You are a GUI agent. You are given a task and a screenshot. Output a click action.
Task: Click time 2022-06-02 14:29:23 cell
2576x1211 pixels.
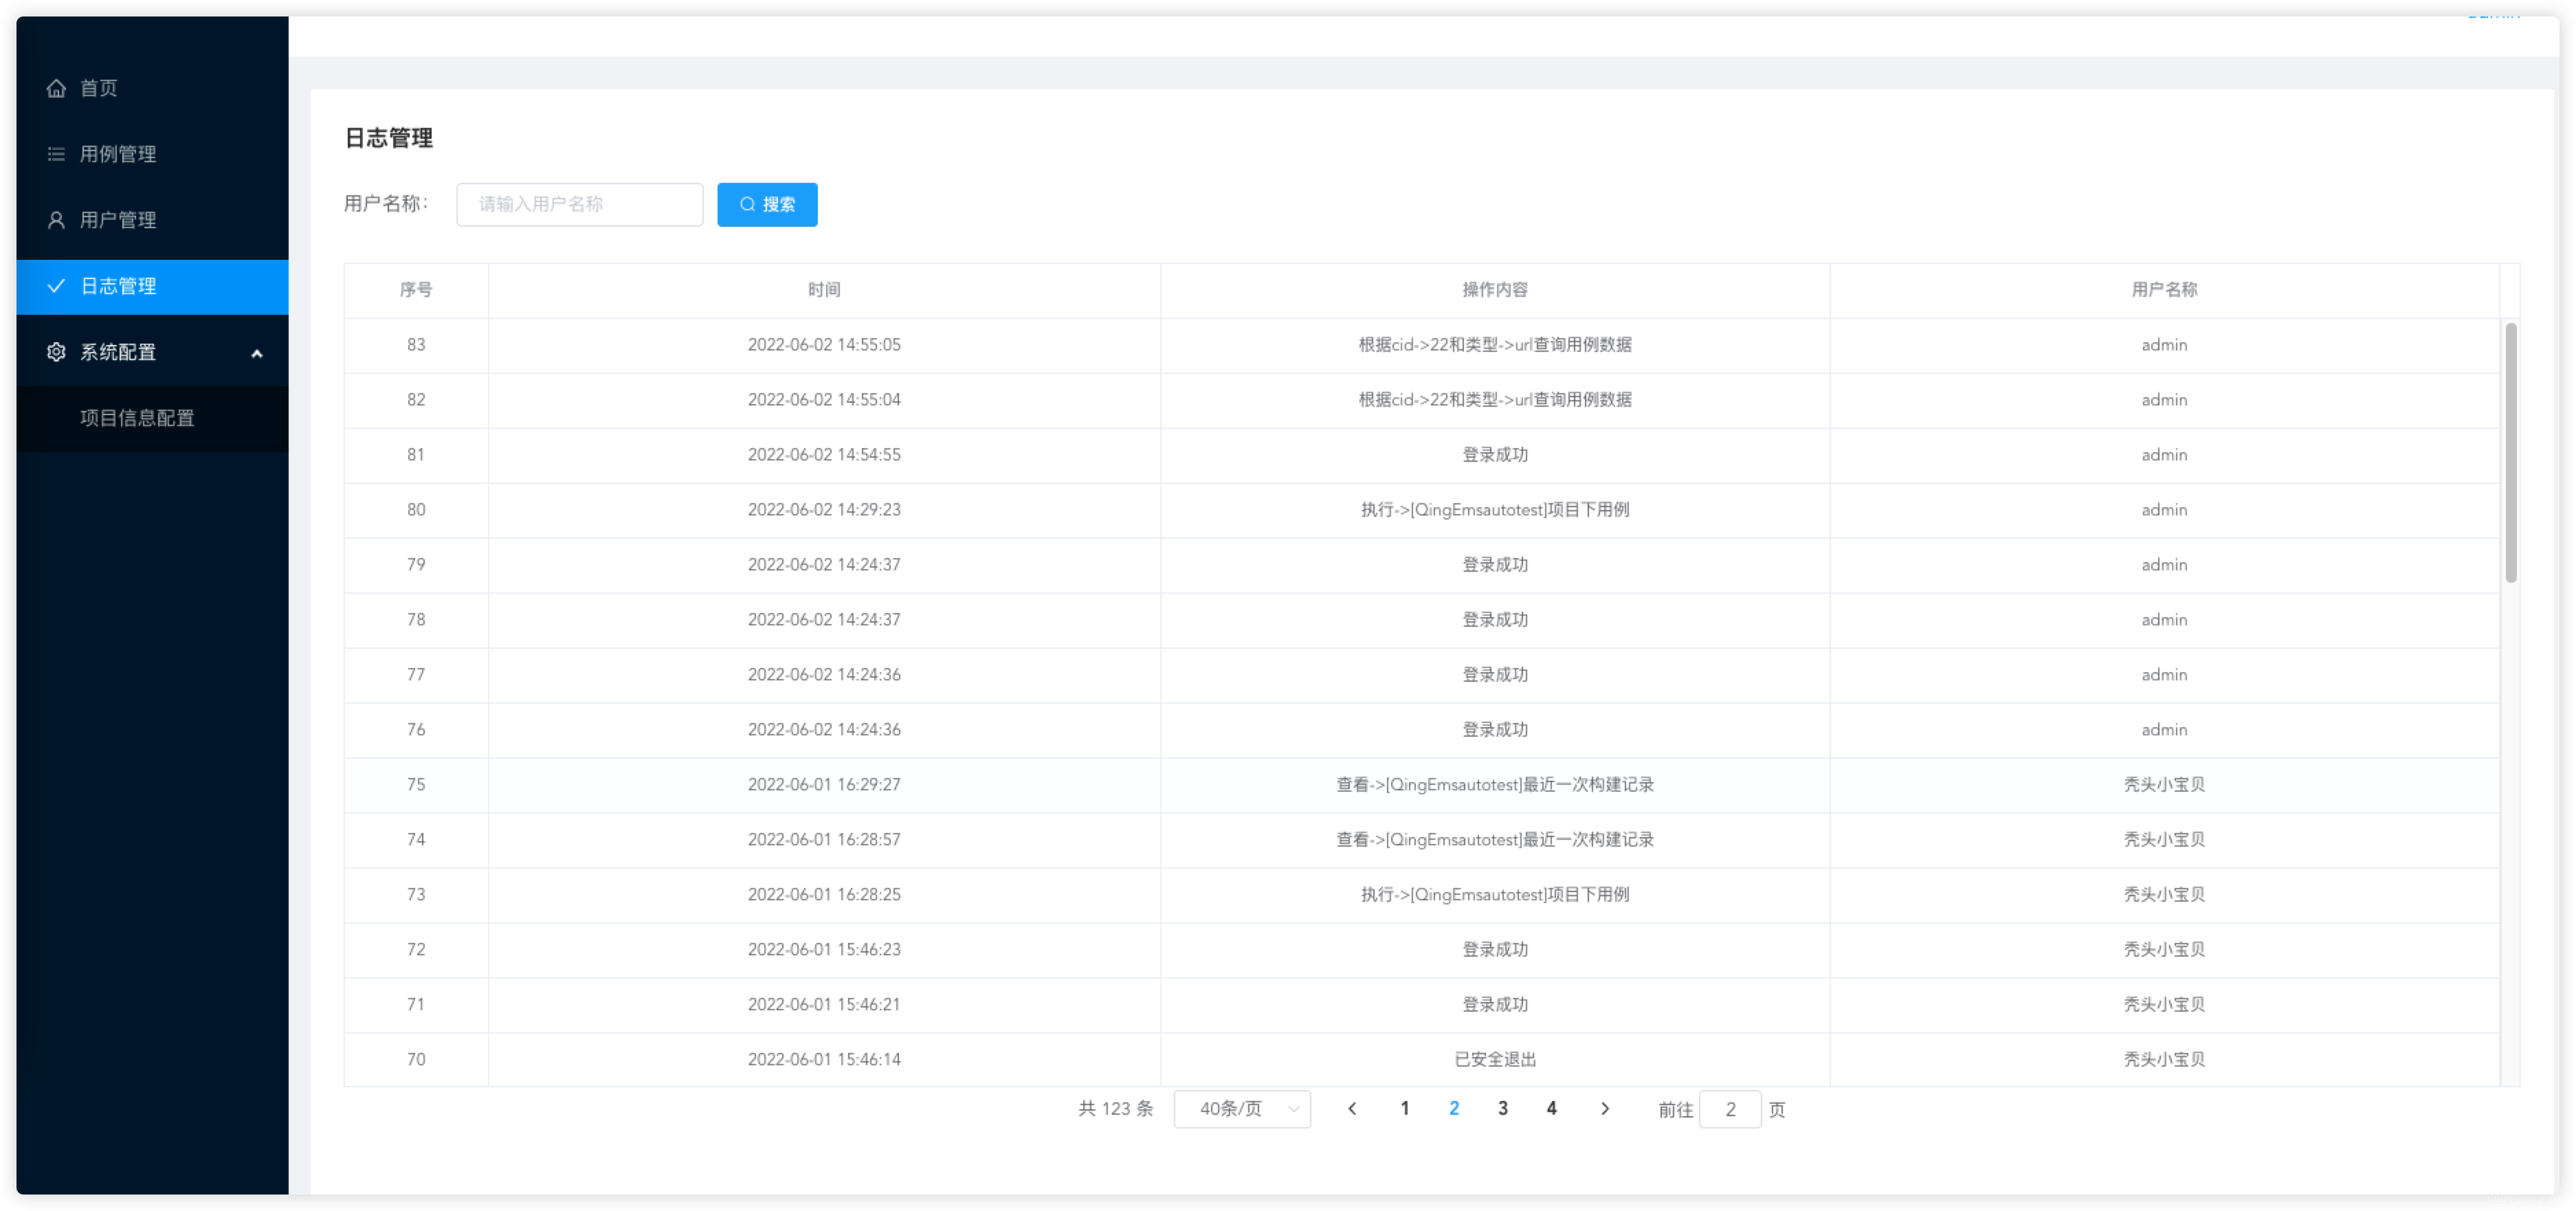(824, 510)
